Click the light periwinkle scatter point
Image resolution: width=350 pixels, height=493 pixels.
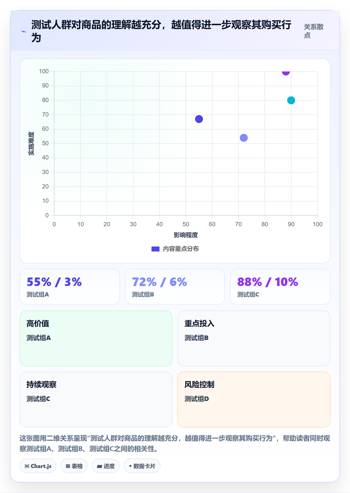(x=244, y=138)
